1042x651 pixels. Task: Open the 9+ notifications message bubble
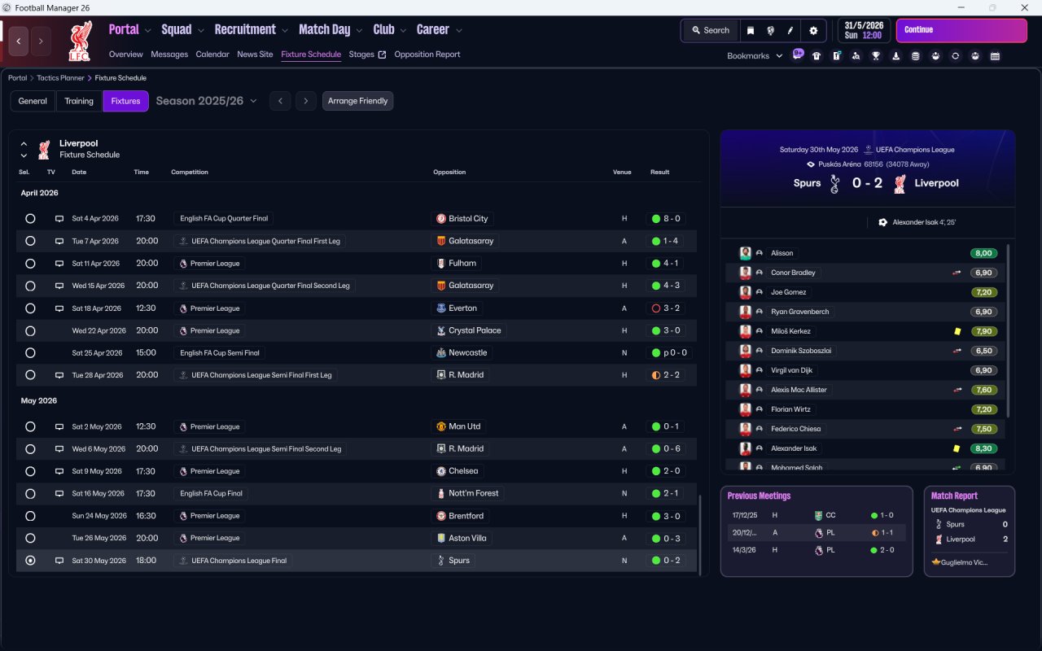pyautogui.click(x=798, y=55)
